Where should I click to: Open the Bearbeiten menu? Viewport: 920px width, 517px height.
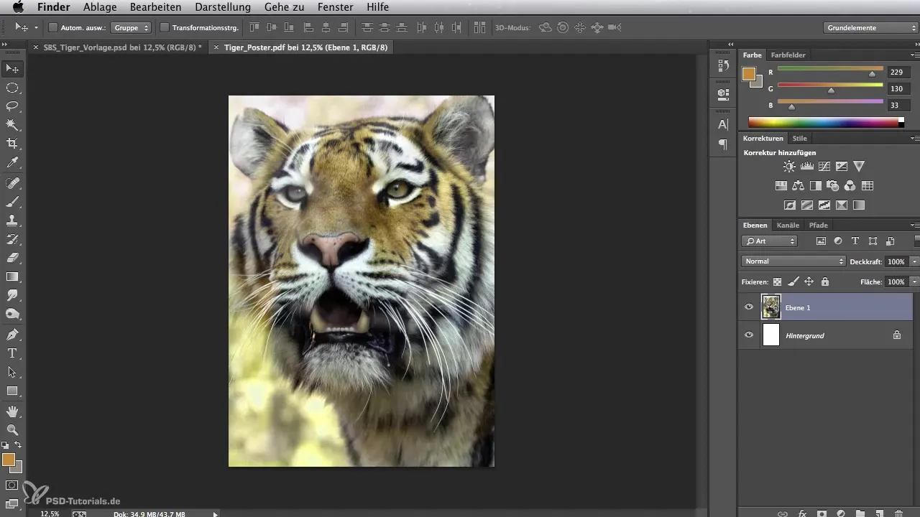155,7
